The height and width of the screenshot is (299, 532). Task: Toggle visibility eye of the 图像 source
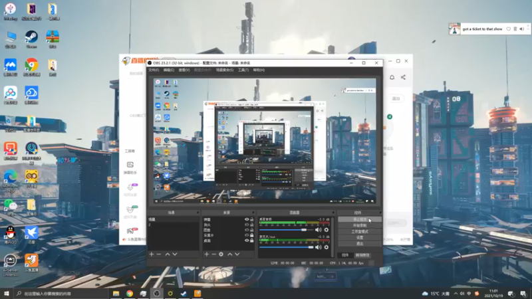(247, 230)
